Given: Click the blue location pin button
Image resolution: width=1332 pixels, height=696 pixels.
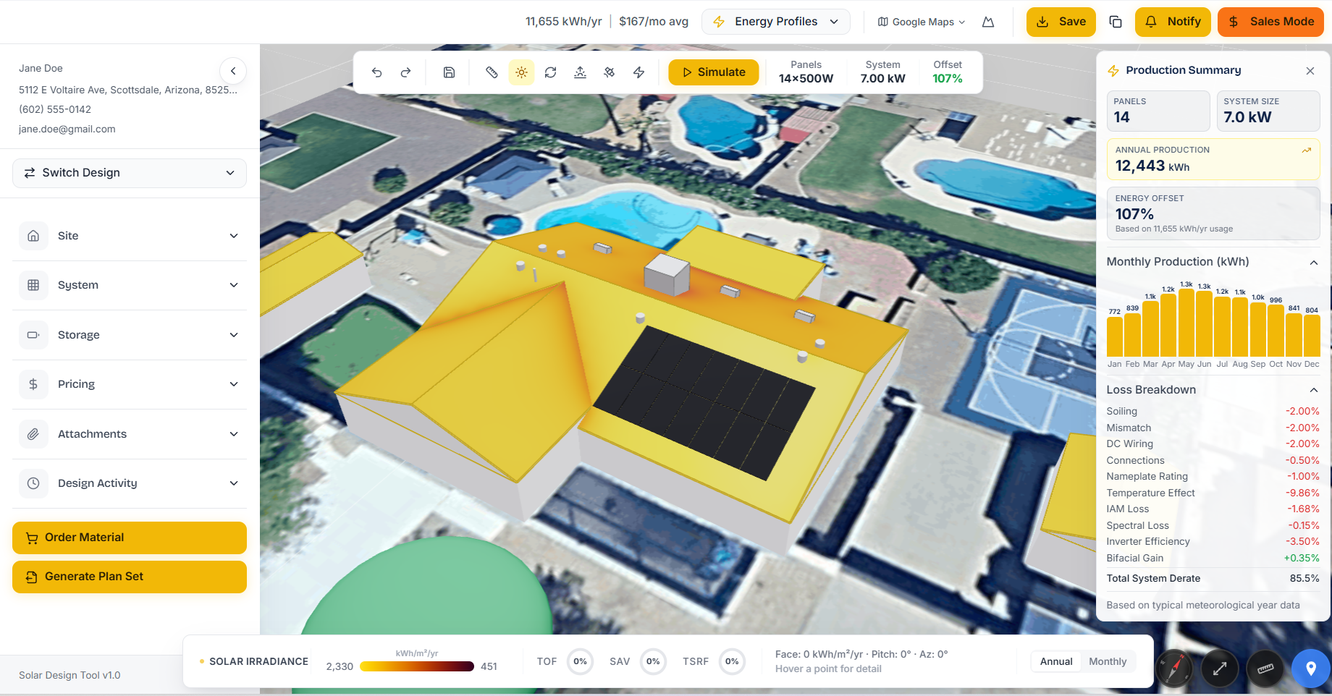Looking at the screenshot, I should point(1311,669).
